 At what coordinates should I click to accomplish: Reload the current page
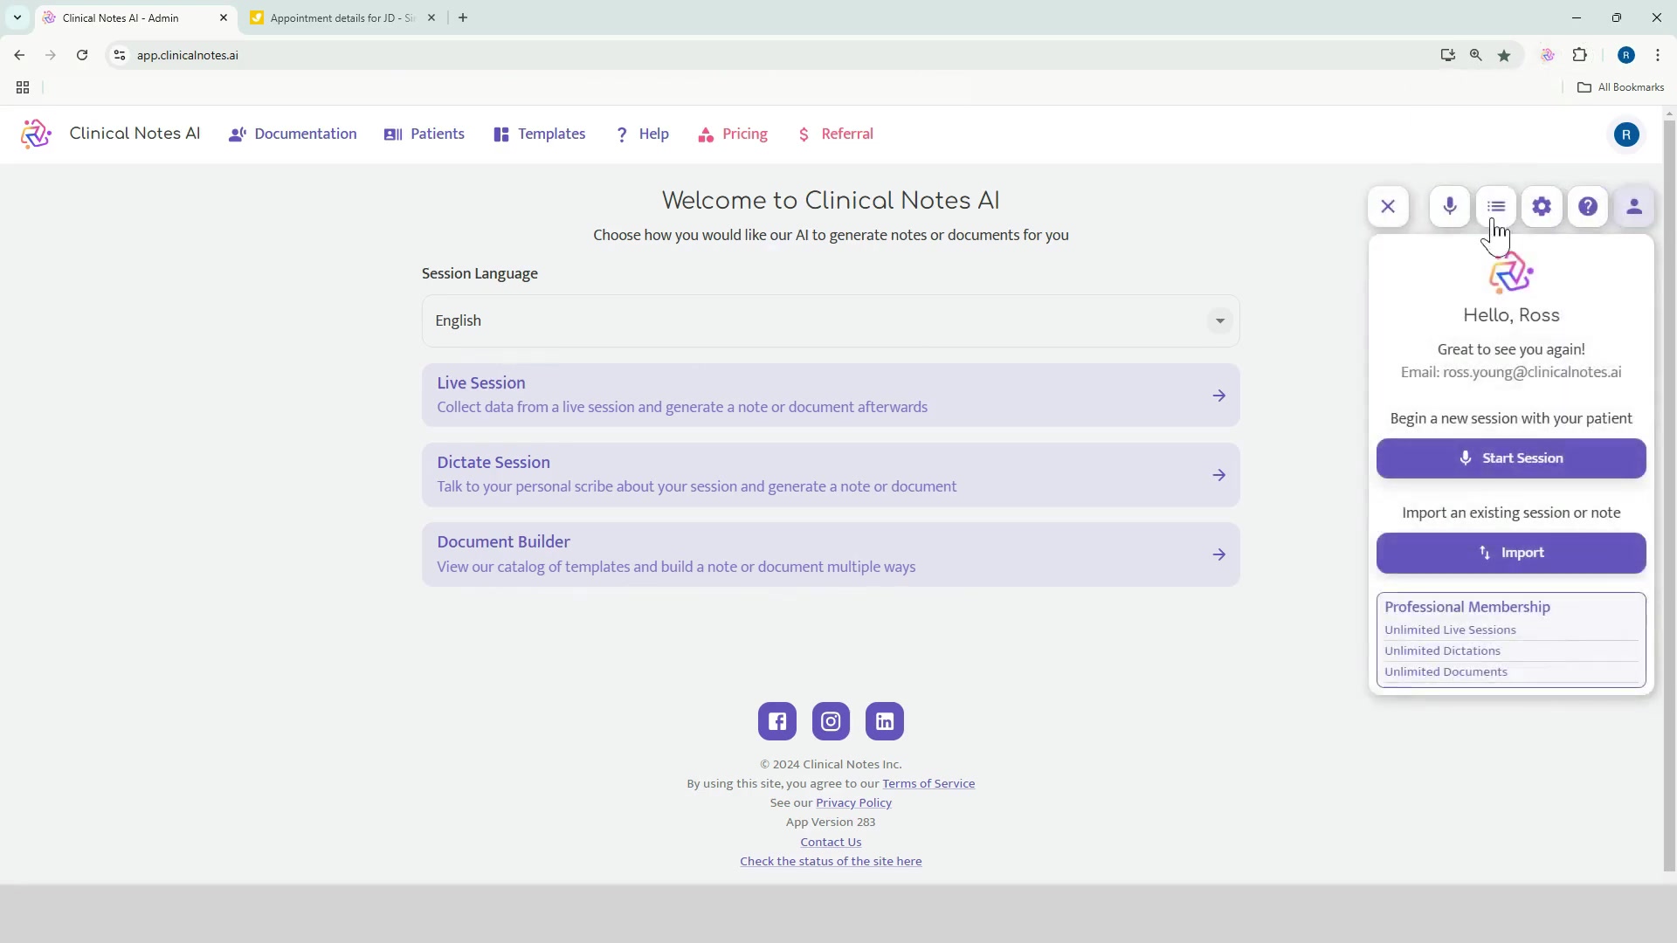82,55
